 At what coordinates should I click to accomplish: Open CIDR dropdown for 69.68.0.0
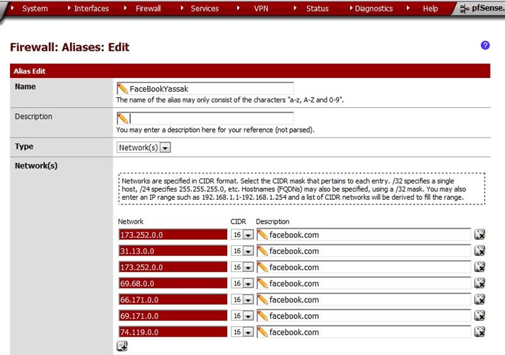pos(242,283)
